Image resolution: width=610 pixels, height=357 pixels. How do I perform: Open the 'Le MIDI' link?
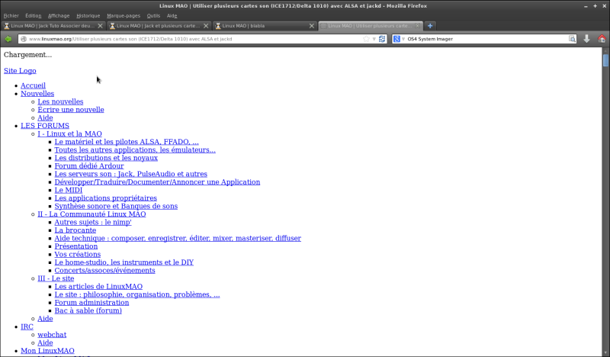click(x=69, y=191)
